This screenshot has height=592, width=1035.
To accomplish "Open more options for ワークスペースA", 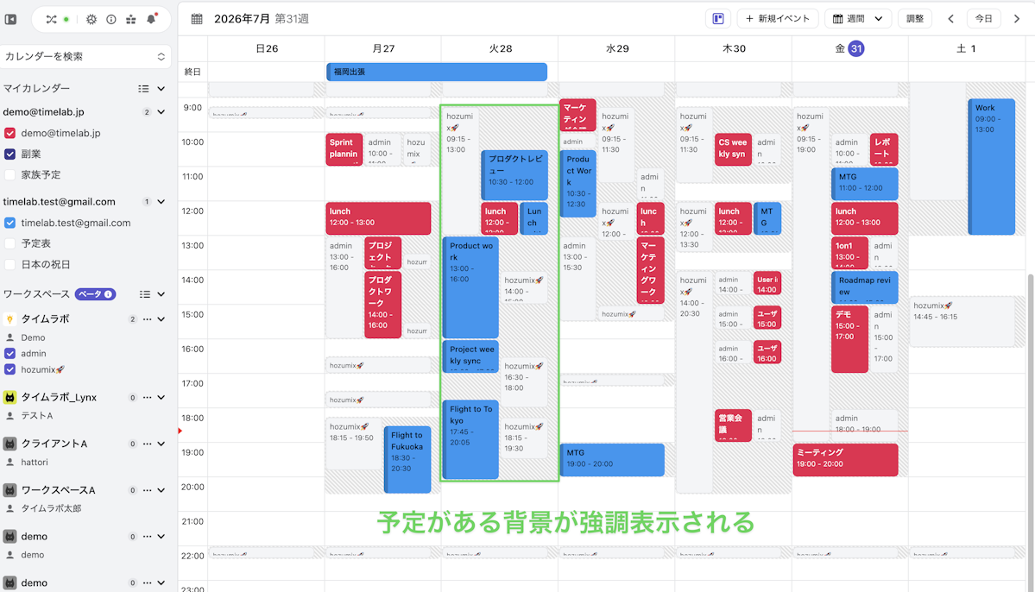I will [148, 489].
